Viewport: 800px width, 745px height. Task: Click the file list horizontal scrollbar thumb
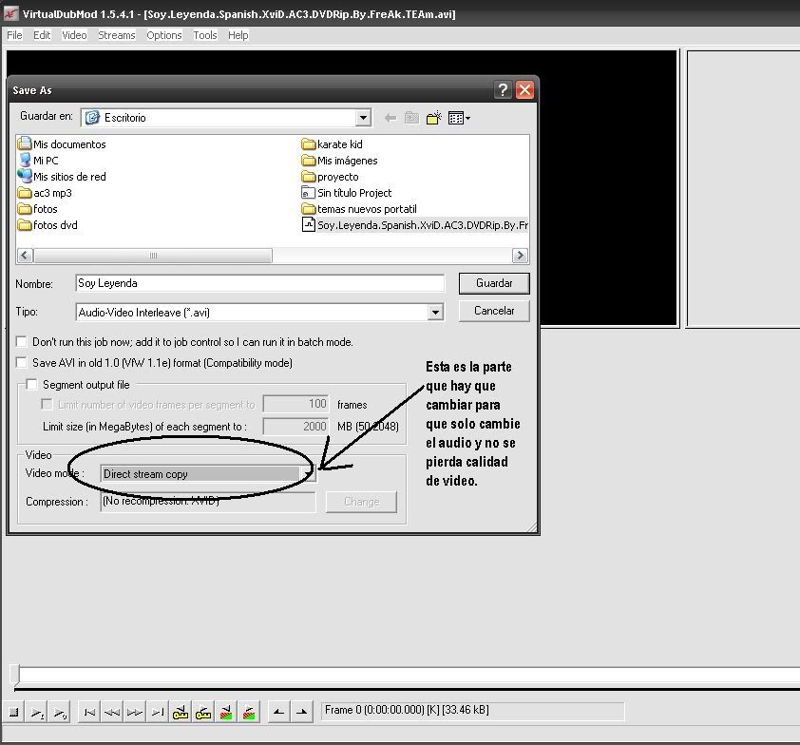pos(153,255)
